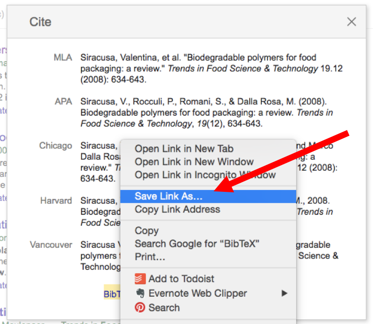Choose Copy Link Address
The width and height of the screenshot is (373, 324).
pos(177,209)
